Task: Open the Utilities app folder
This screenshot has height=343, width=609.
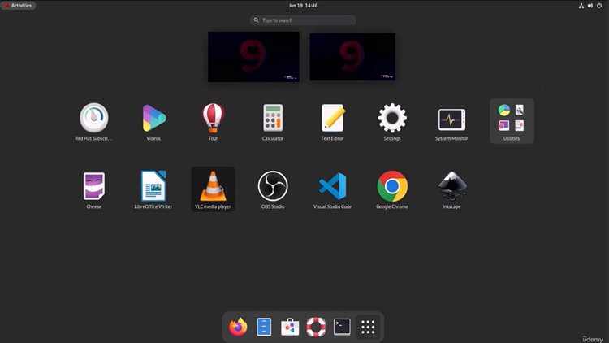Action: tap(512, 121)
